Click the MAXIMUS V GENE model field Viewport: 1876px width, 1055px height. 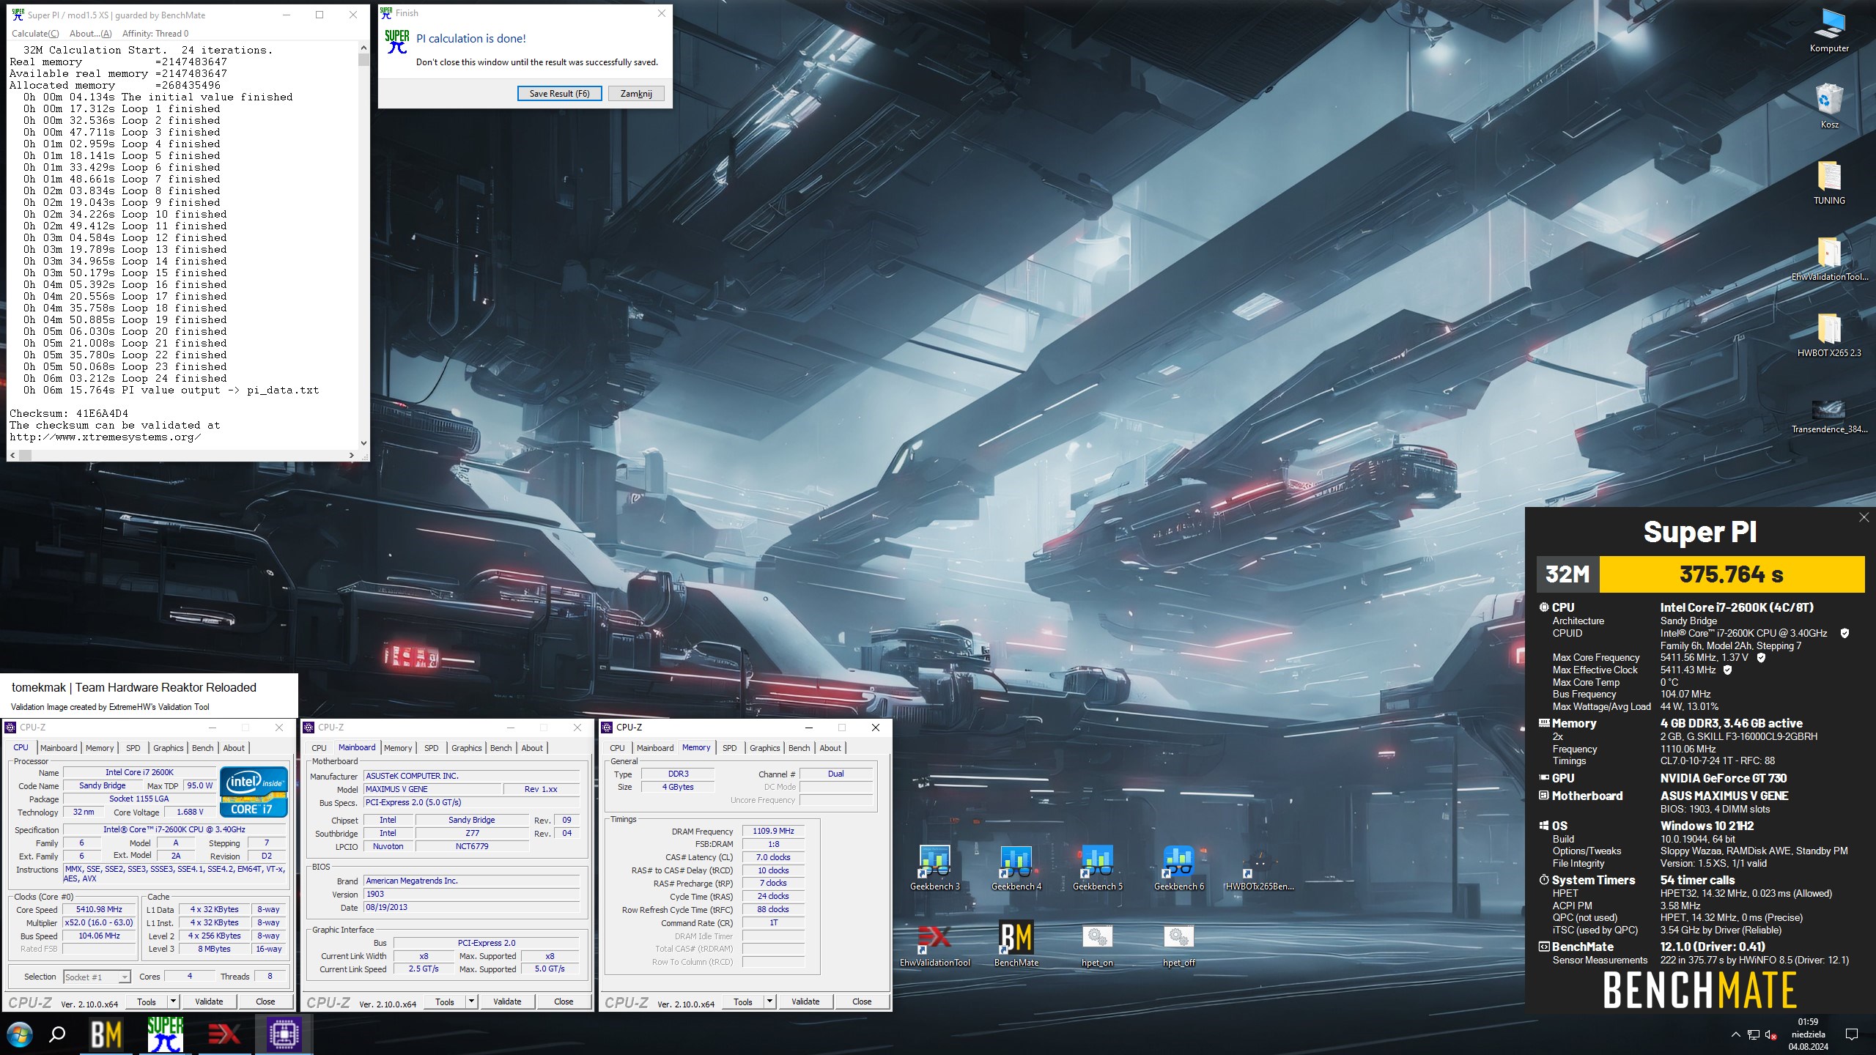(432, 789)
